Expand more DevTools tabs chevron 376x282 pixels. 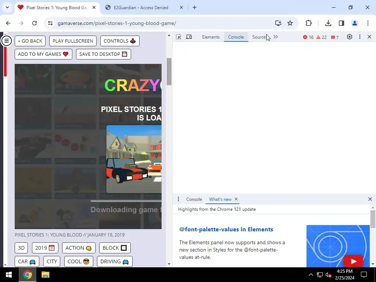pyautogui.click(x=276, y=37)
